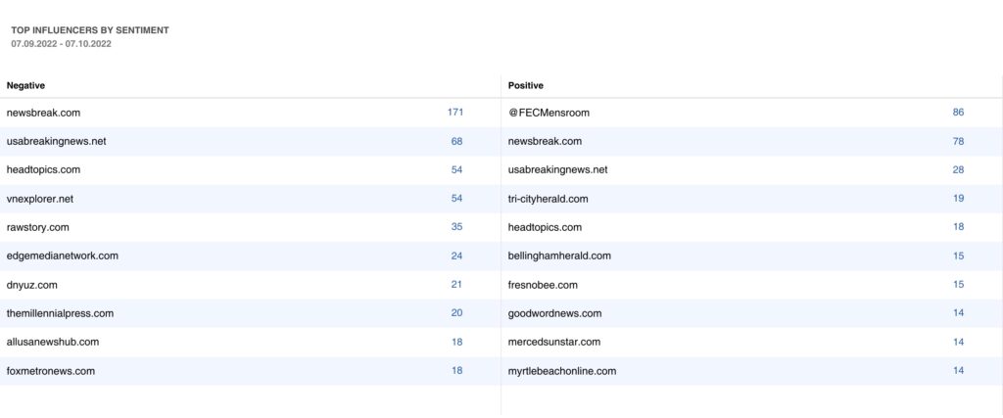Screen dimensions: 1003x418
Task: Select edgemedianetwork.com entry
Action: (62, 255)
